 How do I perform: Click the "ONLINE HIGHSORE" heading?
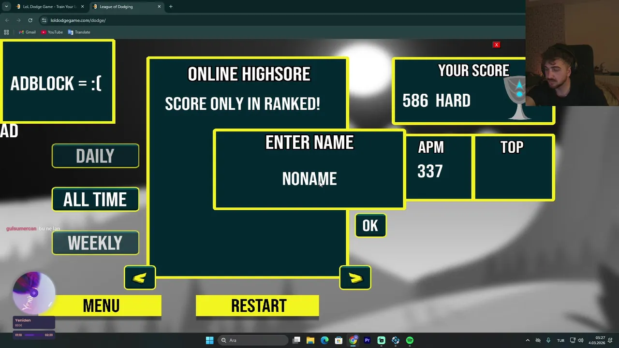click(249, 74)
